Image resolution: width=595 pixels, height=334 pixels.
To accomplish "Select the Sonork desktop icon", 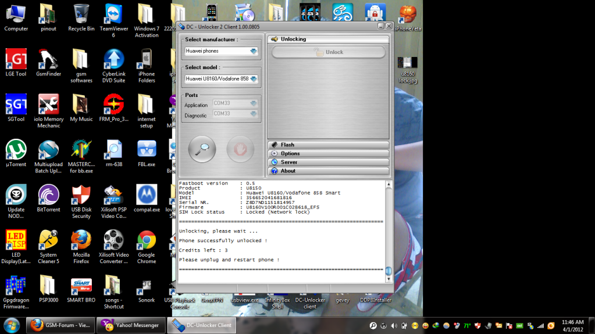I will pyautogui.click(x=147, y=289).
